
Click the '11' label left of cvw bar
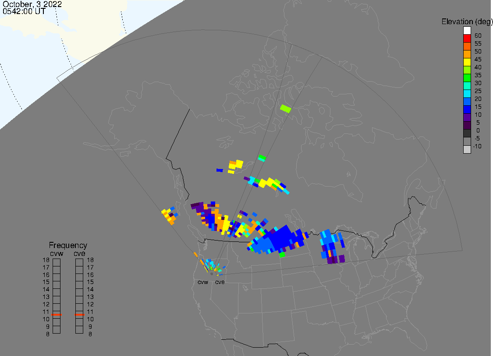pyautogui.click(x=46, y=312)
